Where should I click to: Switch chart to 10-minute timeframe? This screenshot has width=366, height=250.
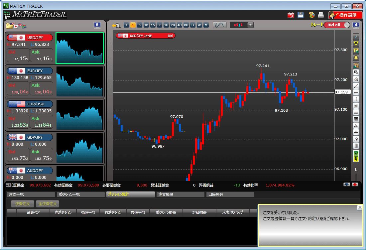[x=146, y=25]
